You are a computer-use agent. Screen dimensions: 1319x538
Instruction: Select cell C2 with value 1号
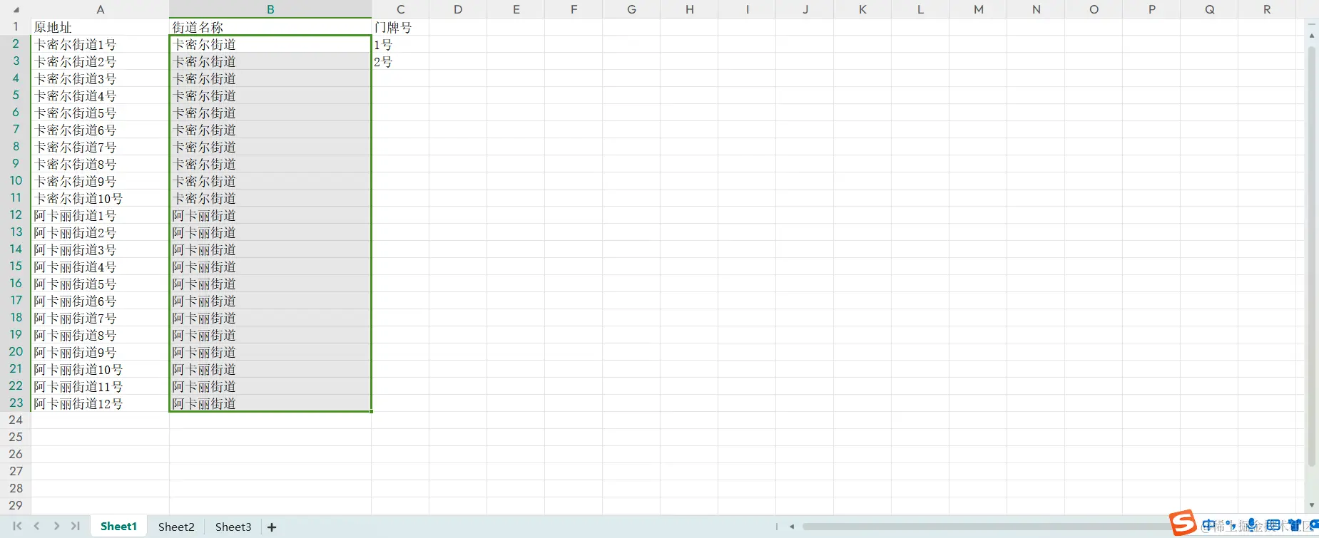400,44
